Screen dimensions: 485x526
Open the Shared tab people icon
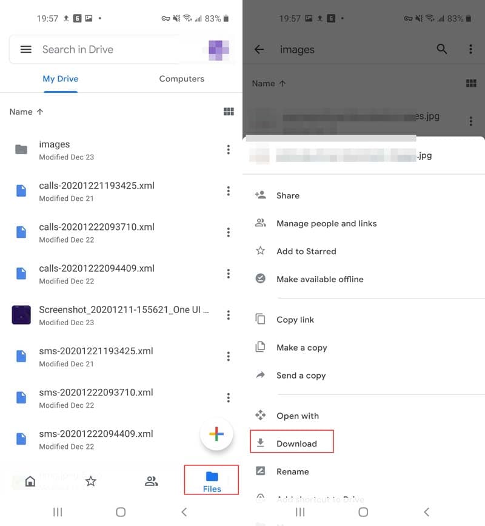(151, 480)
